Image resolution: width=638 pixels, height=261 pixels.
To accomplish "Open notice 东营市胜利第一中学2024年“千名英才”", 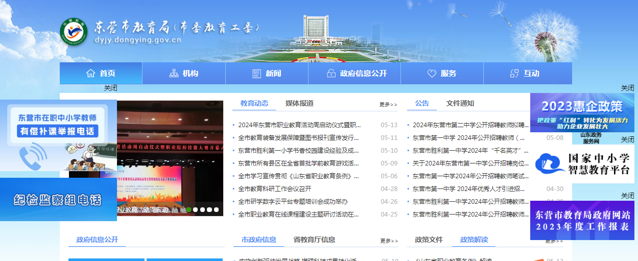I will (x=471, y=151).
